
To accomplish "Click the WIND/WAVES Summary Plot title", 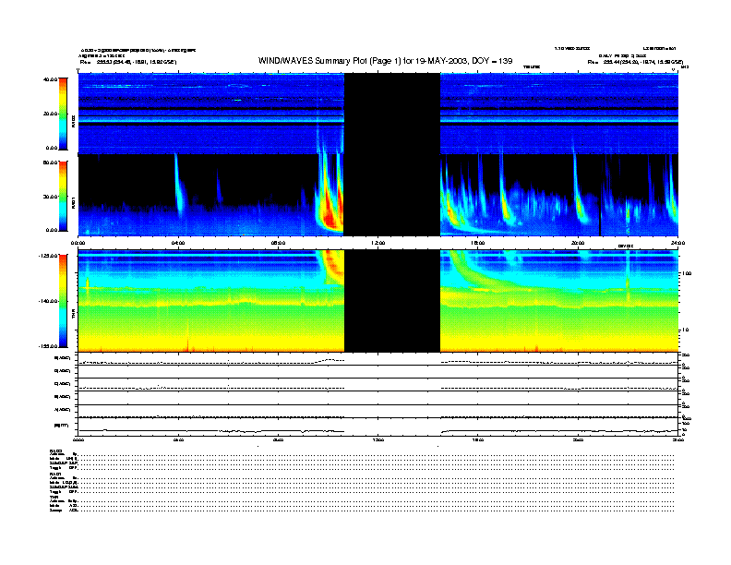I will (385, 61).
